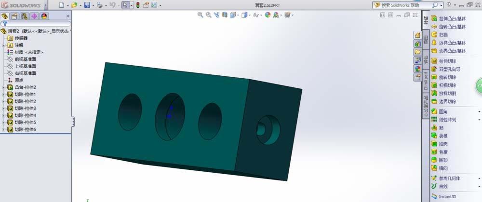
Task: Open 参考几何体 reference geometry dropdown
Action: [x=479, y=178]
